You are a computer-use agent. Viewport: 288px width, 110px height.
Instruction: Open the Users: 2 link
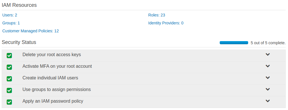coord(10,15)
